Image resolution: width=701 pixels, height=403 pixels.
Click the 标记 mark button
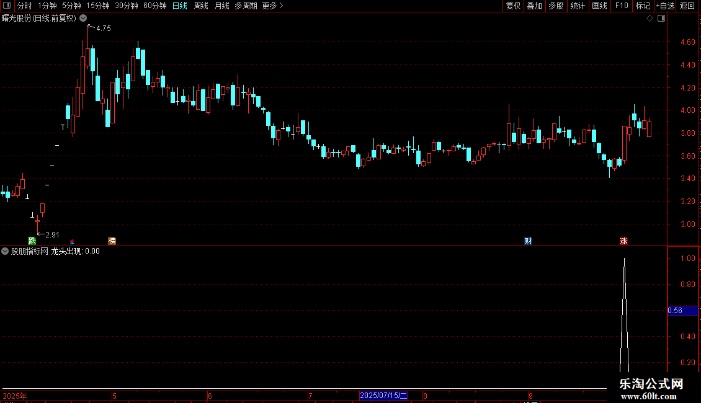point(643,6)
